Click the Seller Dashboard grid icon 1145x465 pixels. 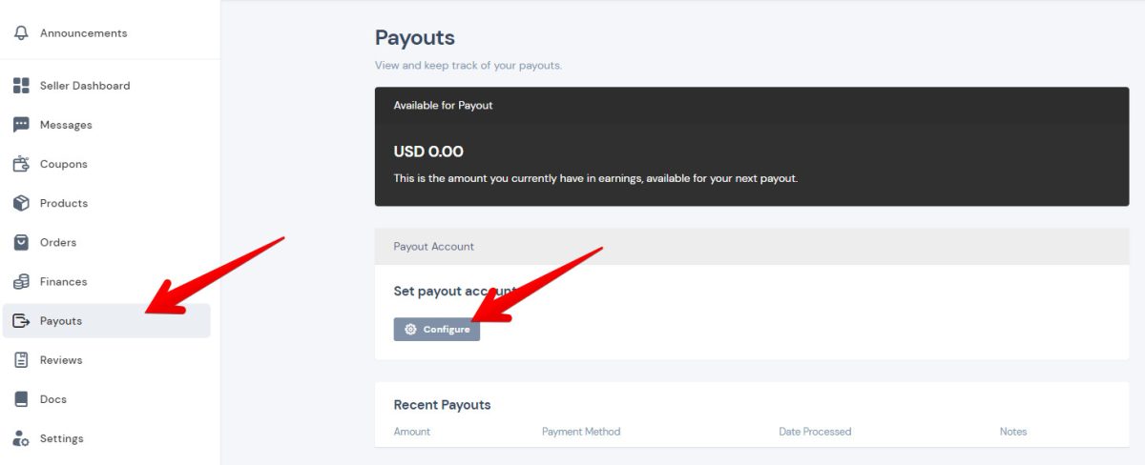pyautogui.click(x=21, y=86)
